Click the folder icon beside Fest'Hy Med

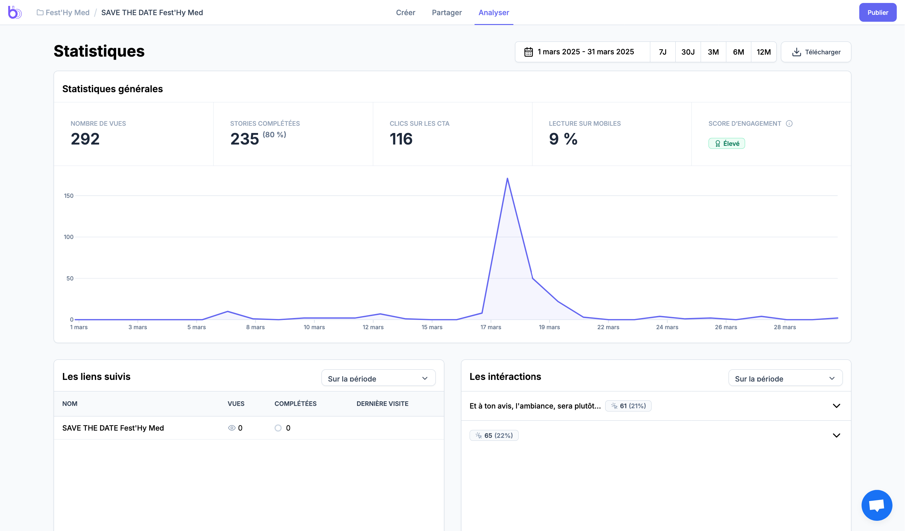tap(40, 13)
